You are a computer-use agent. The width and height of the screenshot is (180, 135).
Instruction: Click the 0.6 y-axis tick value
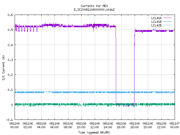[10, 15]
